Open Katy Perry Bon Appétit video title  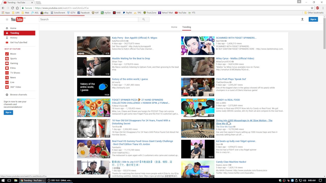(134, 38)
